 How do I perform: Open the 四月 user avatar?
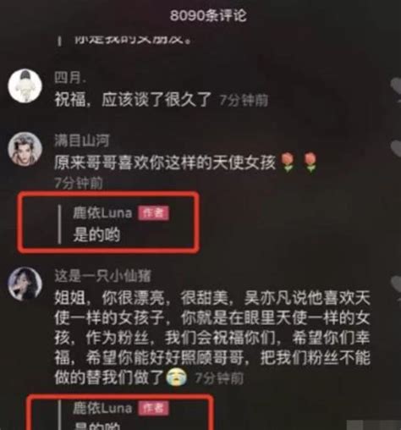pos(25,85)
